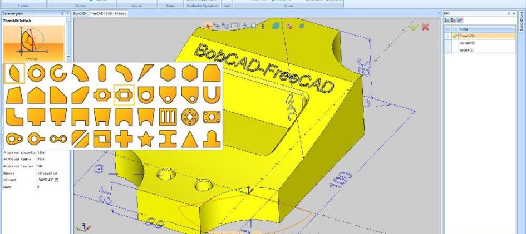Screen dimensions: 526x234
Task: Select the plate with three vertical slots
Action: pyautogui.click(x=168, y=117)
